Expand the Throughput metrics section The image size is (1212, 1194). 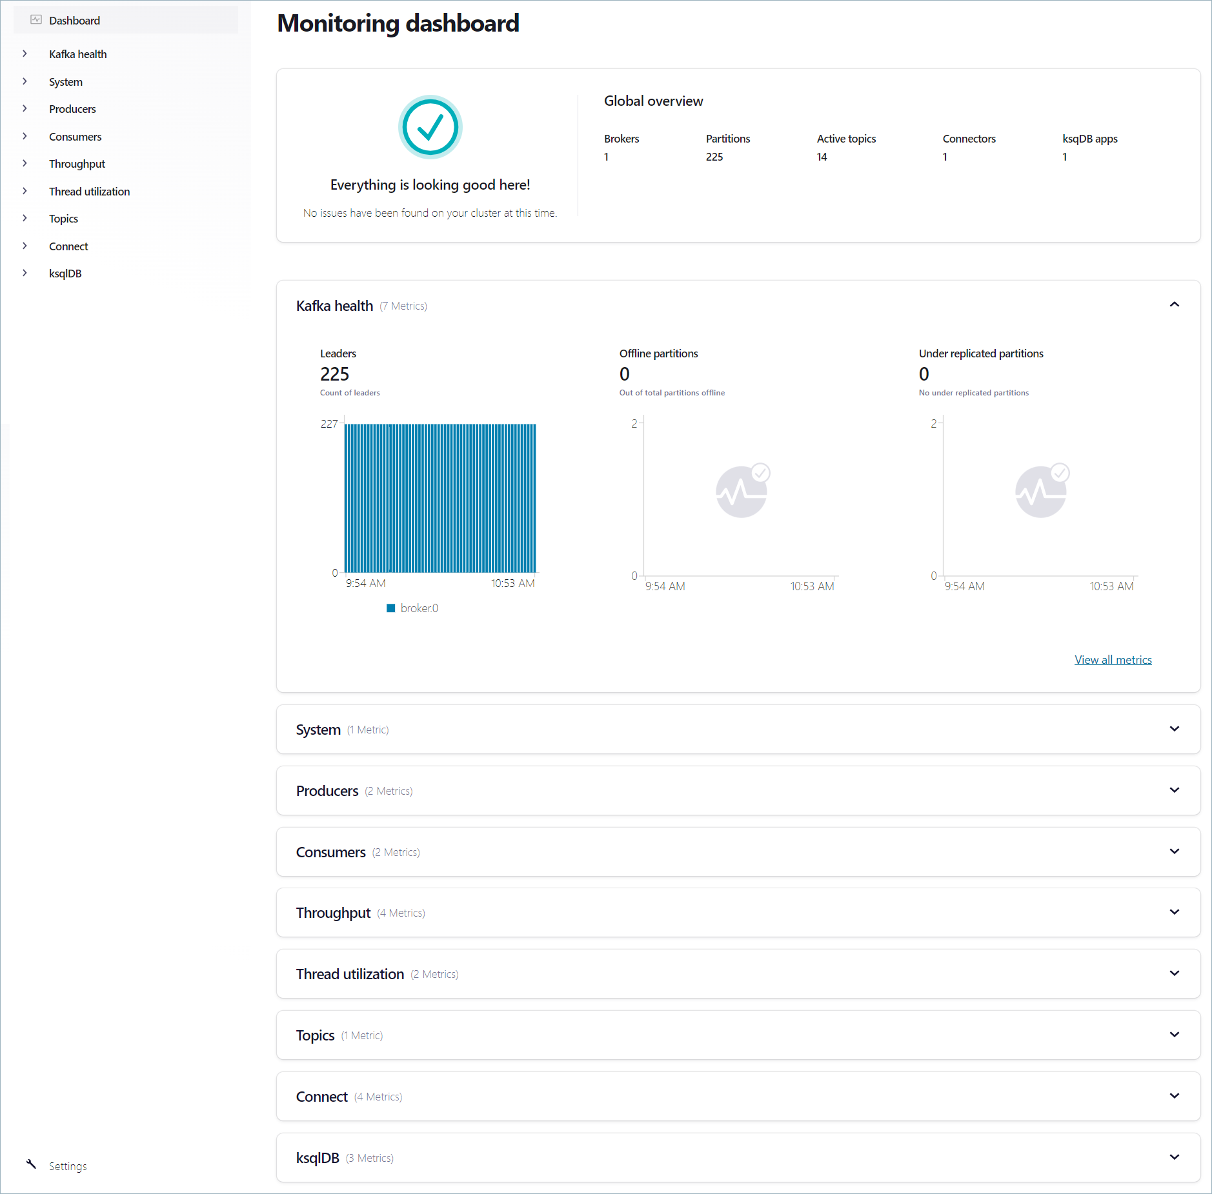point(1174,912)
